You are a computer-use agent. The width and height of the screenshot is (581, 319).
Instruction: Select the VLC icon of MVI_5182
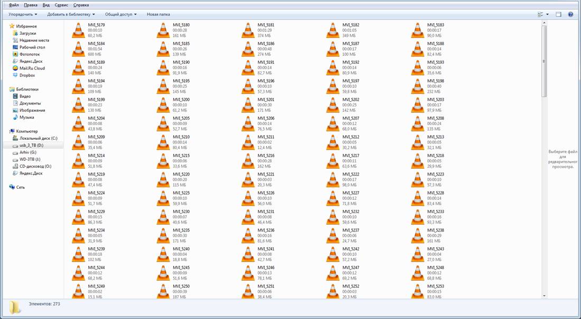click(x=333, y=31)
